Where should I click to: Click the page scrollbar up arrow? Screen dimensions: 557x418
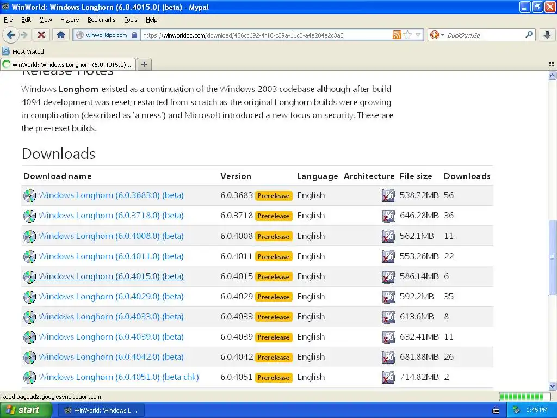point(552,75)
